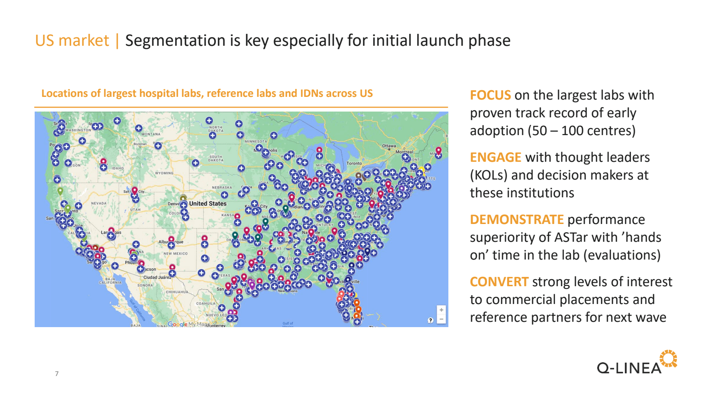
Task: Click the '(50 – 100 centres)' text
Action: coord(582,131)
